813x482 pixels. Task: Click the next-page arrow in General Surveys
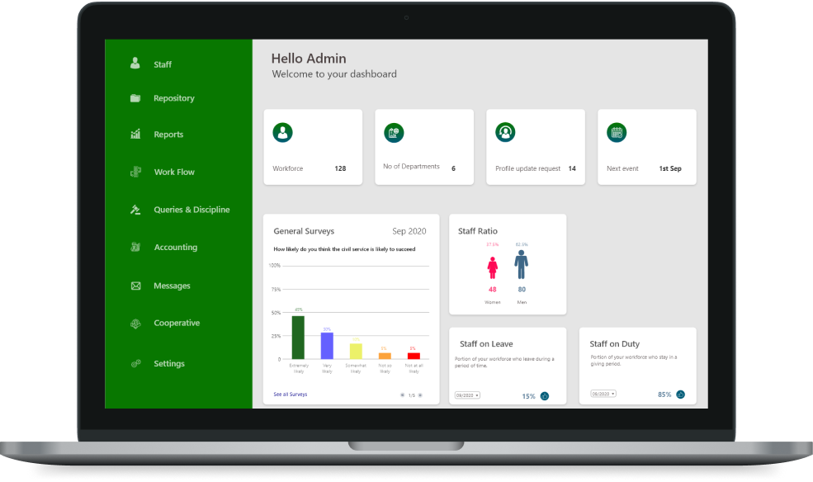tap(422, 395)
